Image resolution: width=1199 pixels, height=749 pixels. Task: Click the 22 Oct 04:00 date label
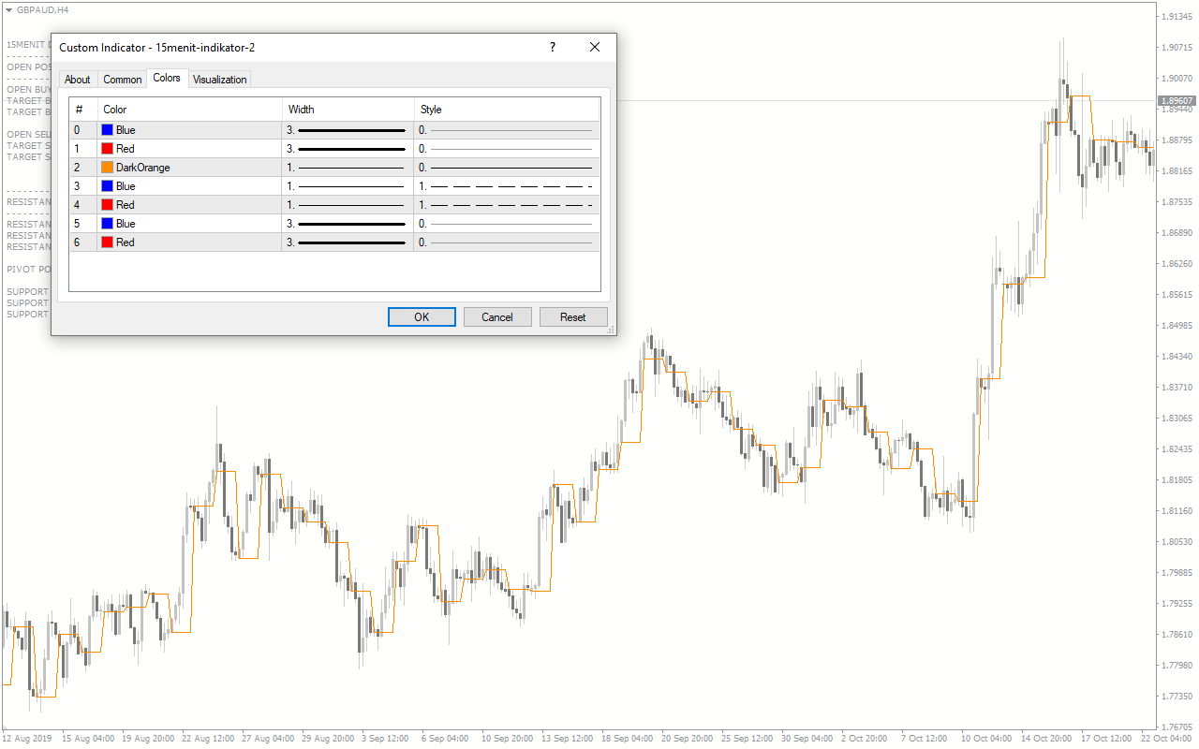[1166, 738]
